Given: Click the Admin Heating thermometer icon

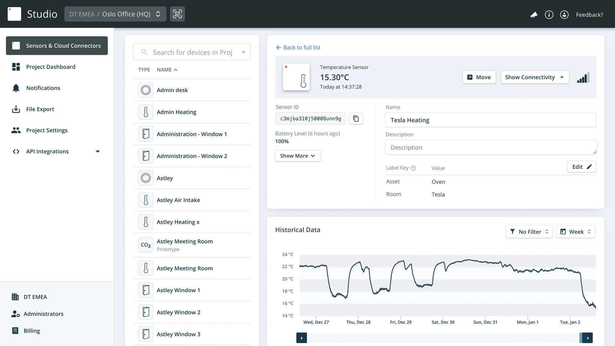Looking at the screenshot, I should tap(146, 112).
